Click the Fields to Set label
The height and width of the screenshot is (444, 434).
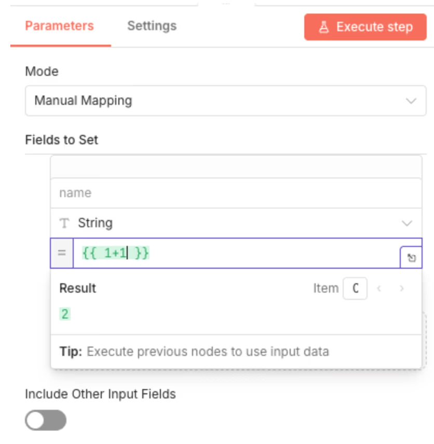click(x=62, y=140)
